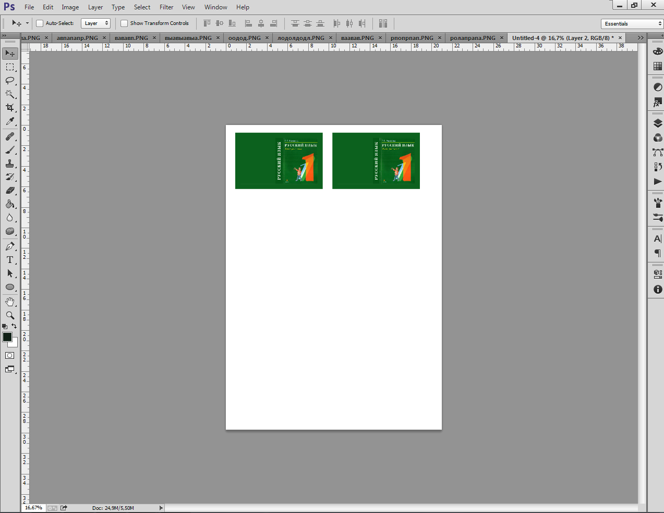Switch to the рпопрпап.PNG tab
The height and width of the screenshot is (513, 664).
tap(412, 38)
